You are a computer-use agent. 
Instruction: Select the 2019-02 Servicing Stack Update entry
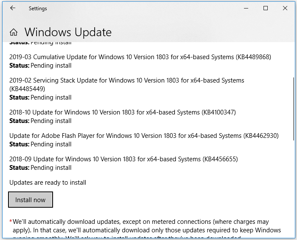(x=126, y=80)
